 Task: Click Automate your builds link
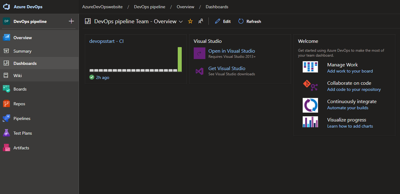point(348,108)
